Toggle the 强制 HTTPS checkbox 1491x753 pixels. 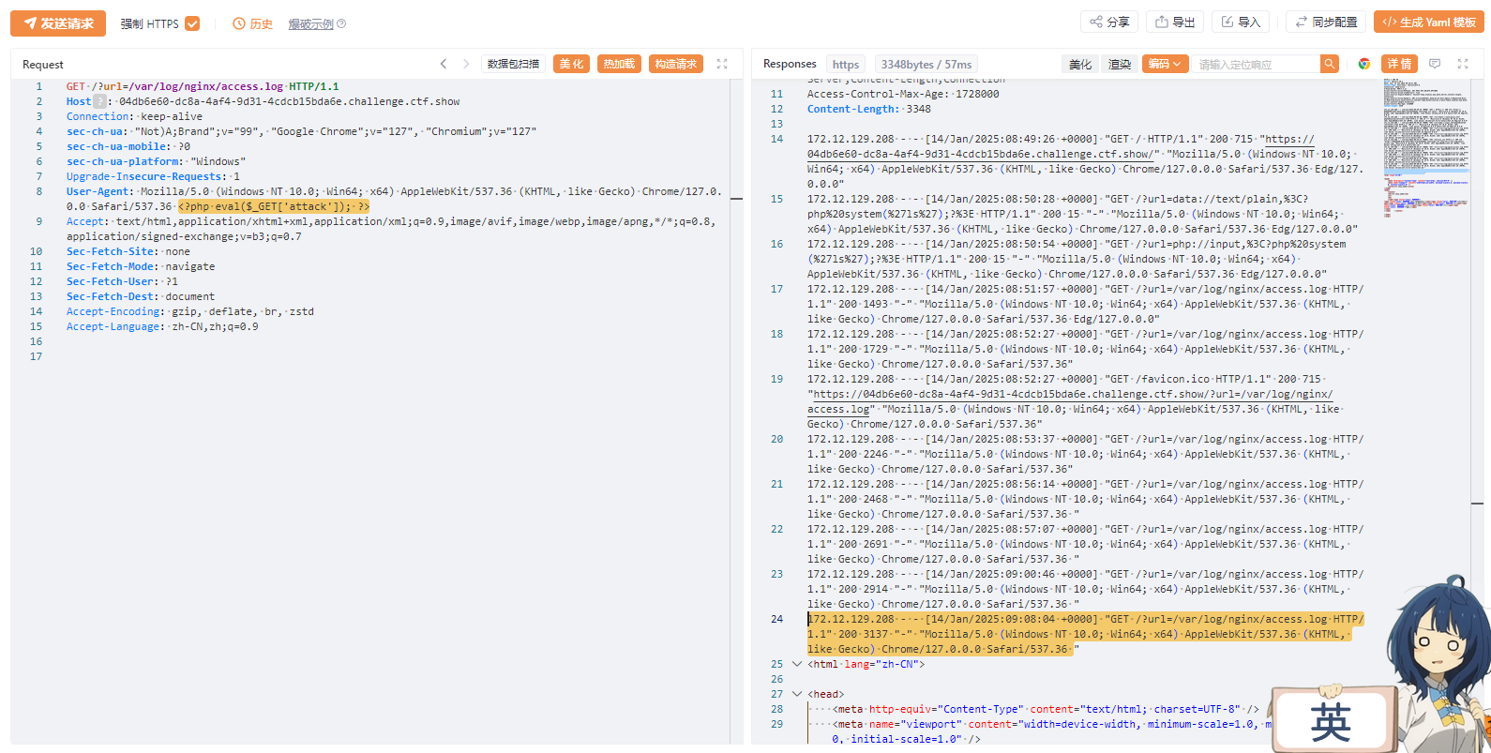(192, 23)
